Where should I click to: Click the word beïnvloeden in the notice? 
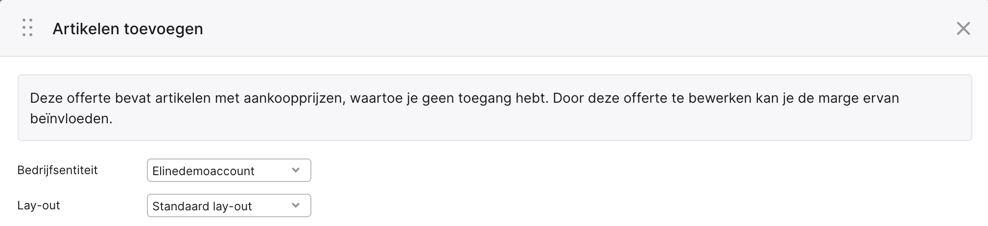click(71, 118)
